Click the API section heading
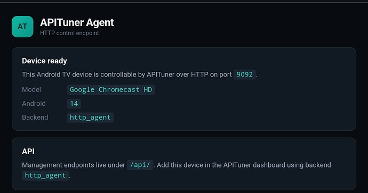The width and height of the screenshot is (368, 193). [x=28, y=152]
